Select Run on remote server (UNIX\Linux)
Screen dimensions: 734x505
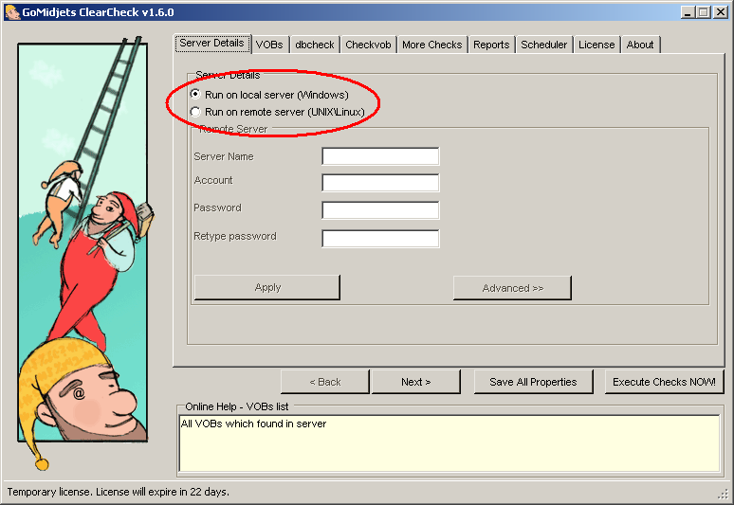(195, 112)
